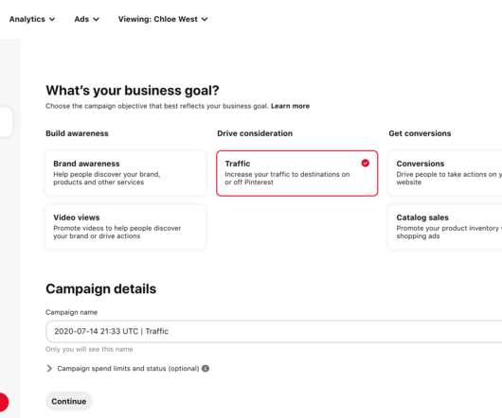Choose the Conversions objective card
Viewport: 502px width, 418px height.
(x=445, y=173)
